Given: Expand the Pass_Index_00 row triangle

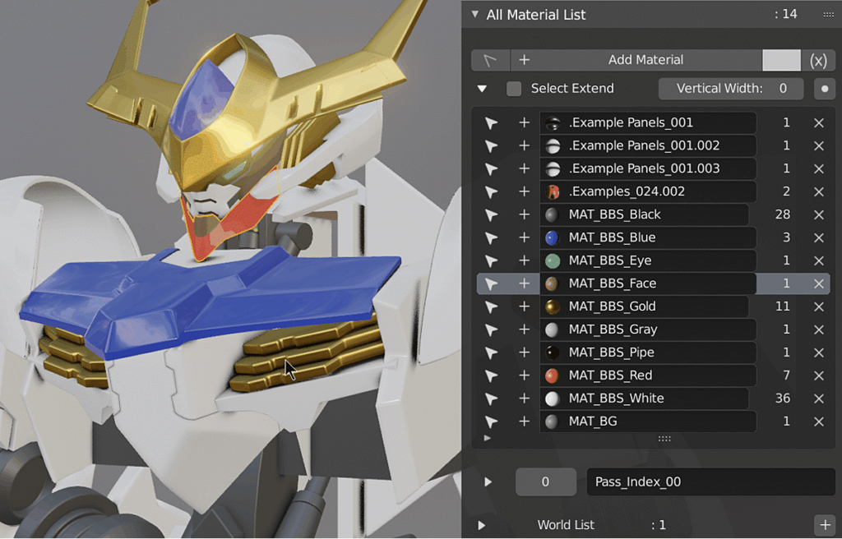Looking at the screenshot, I should pos(488,481).
